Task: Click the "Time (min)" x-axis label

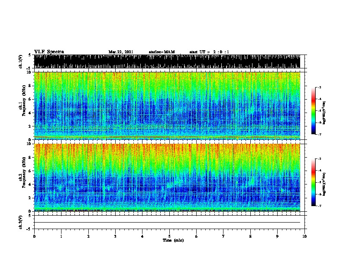Action: tap(173, 240)
